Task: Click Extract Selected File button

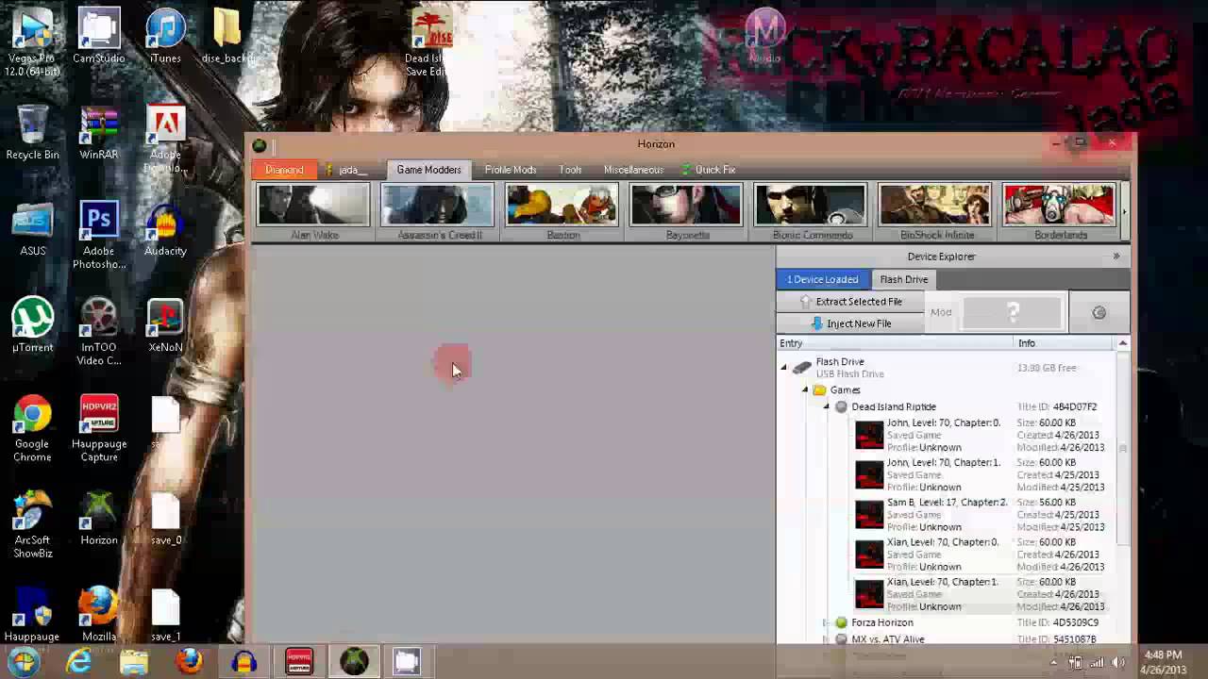Action: 850,302
